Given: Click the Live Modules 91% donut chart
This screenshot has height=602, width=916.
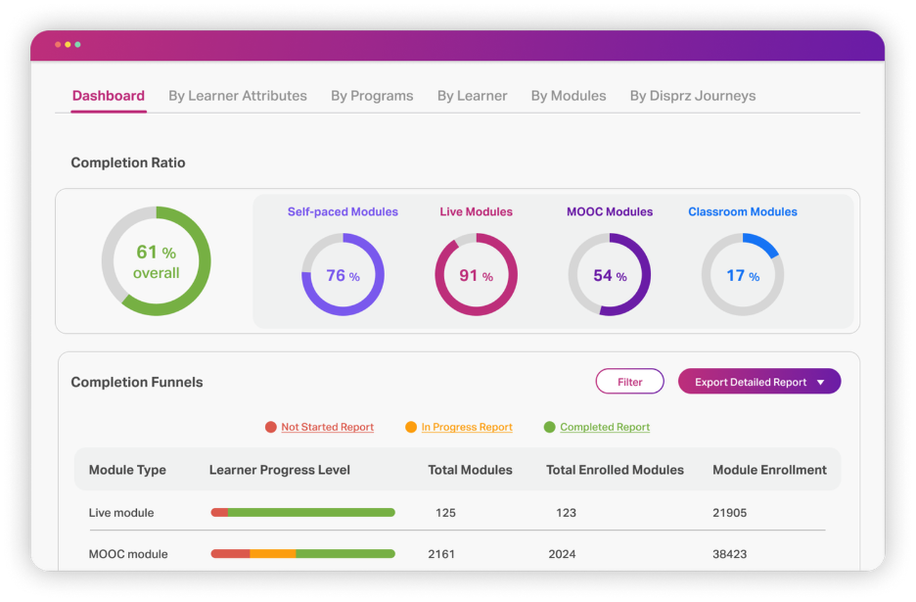Looking at the screenshot, I should click(476, 275).
